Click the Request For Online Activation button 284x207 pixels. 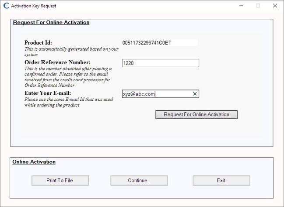coord(196,114)
